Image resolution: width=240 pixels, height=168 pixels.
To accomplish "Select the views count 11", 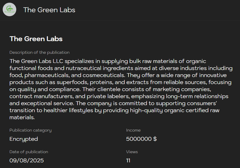I will pyautogui.click(x=128, y=161).
